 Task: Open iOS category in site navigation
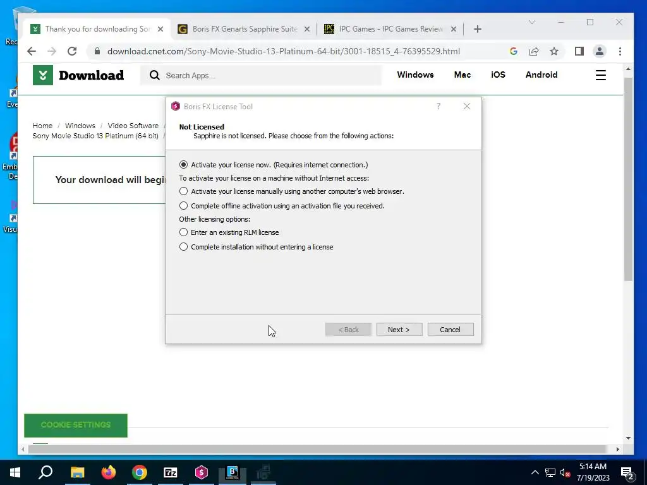point(498,75)
